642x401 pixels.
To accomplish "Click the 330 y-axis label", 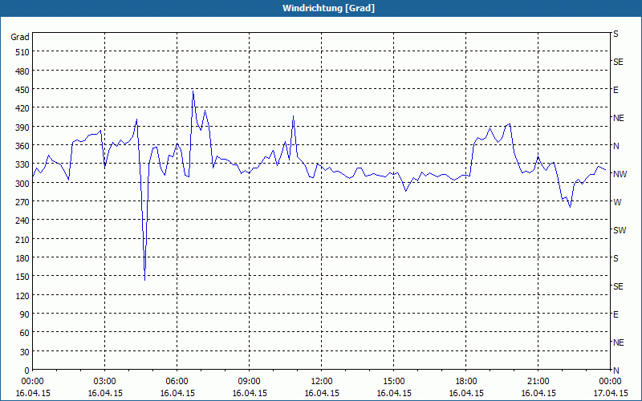I will click(23, 164).
